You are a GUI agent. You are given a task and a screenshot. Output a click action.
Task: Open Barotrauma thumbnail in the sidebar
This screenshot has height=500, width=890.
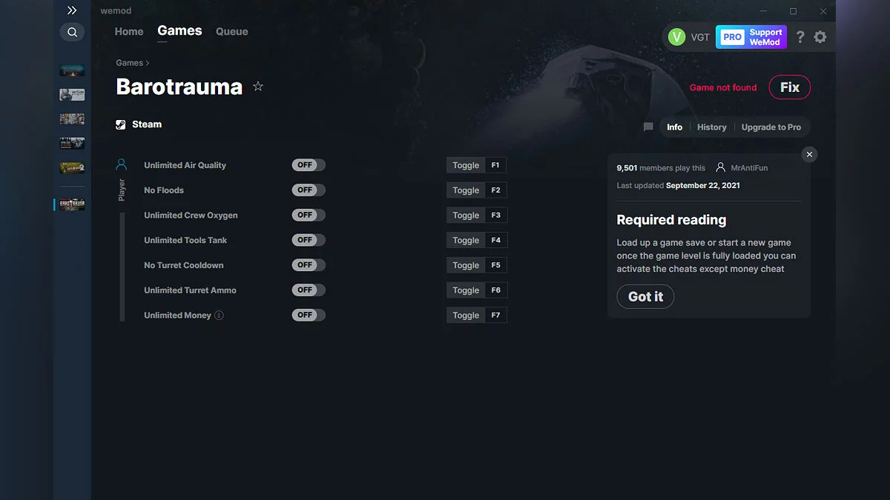pyautogui.click(x=71, y=204)
